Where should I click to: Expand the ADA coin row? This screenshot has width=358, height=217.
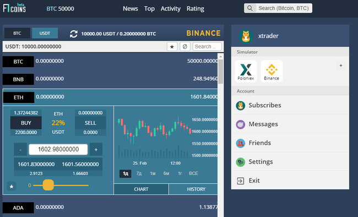[110, 208]
